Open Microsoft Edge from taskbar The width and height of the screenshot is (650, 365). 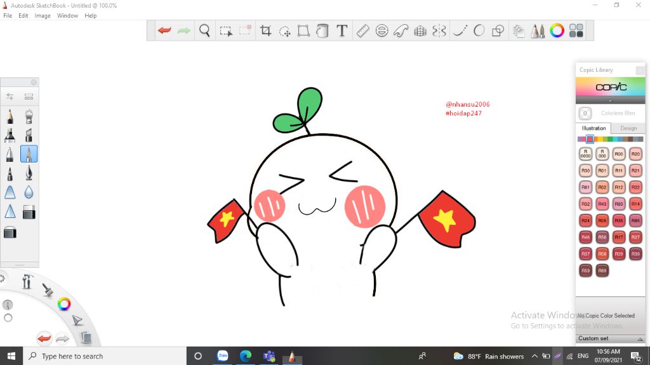[246, 356]
